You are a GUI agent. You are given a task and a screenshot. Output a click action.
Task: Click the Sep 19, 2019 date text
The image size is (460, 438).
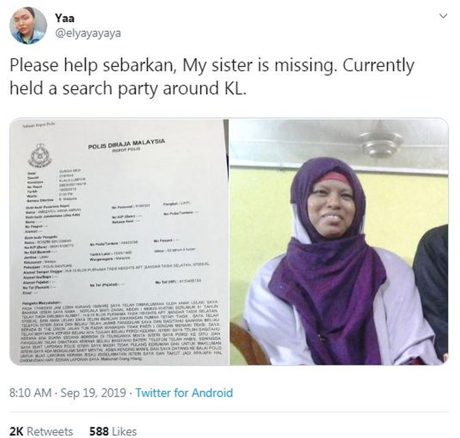point(93,393)
